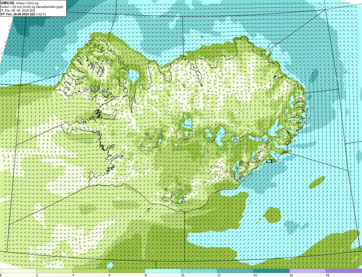362x277 pixels.
Task: Click the legend scale label "18"
Action: (x=327, y=275)
